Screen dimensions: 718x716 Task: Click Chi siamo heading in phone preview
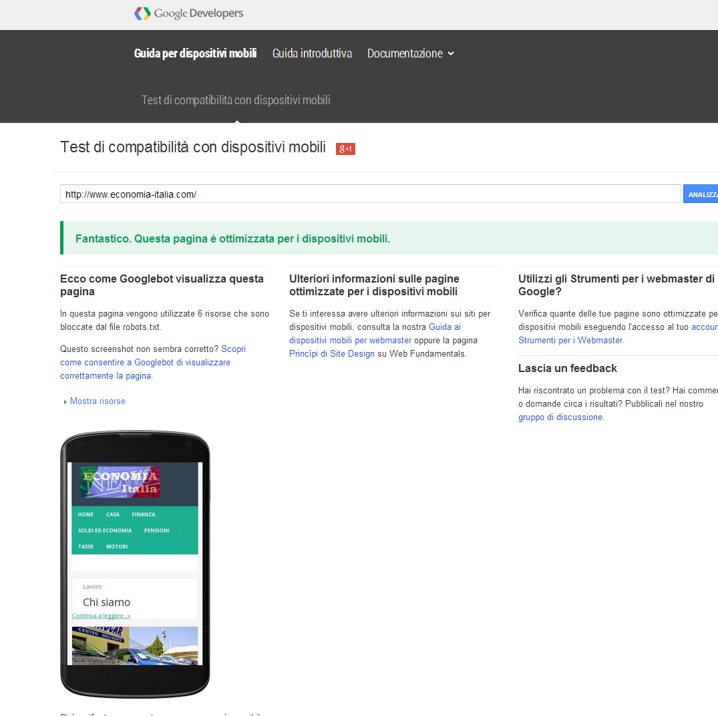pos(107,602)
